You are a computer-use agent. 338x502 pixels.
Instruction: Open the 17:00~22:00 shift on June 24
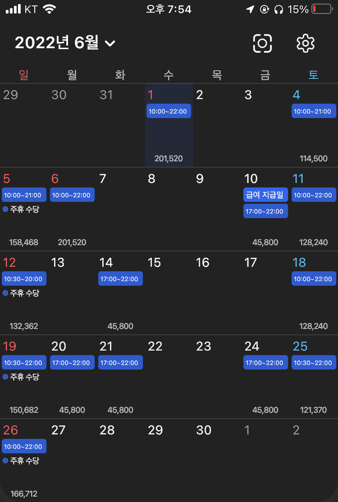click(265, 363)
